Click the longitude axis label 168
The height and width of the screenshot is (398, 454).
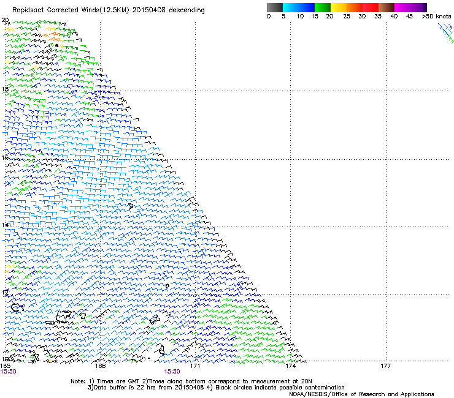point(100,366)
